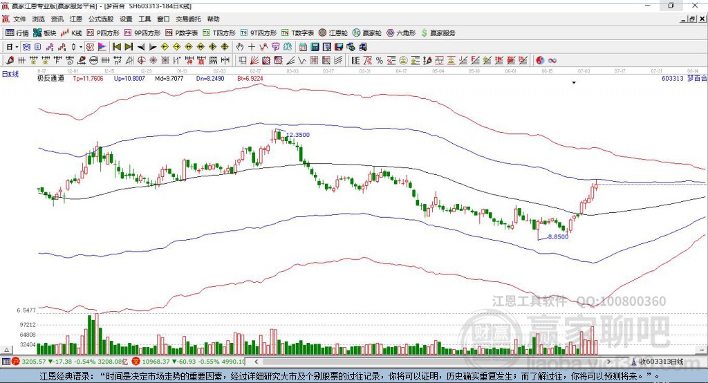The height and width of the screenshot is (383, 708).
Task: Select the Gann fan lines tool
Action: pos(254,60)
